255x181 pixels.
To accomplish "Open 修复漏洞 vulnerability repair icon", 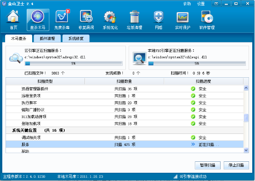I will coord(86,20).
